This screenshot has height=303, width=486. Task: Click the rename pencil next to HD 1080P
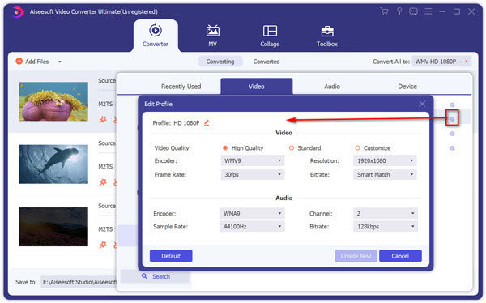(207, 123)
